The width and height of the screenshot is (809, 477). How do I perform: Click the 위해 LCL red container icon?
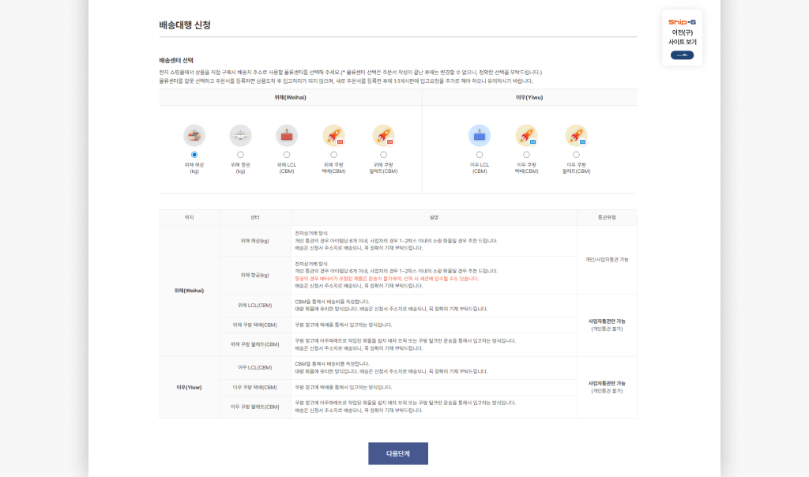(x=287, y=135)
